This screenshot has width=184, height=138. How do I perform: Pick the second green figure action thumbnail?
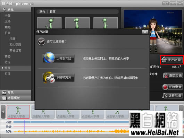(x=77, y=23)
